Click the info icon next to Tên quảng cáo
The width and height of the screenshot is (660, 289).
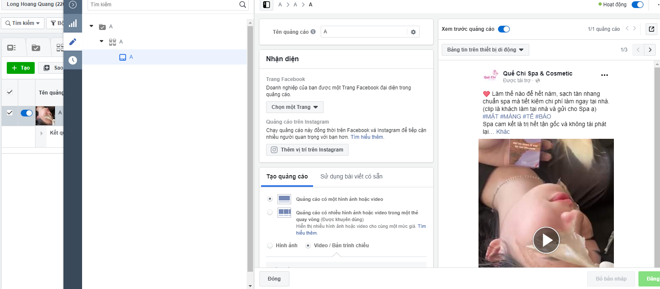coord(313,32)
